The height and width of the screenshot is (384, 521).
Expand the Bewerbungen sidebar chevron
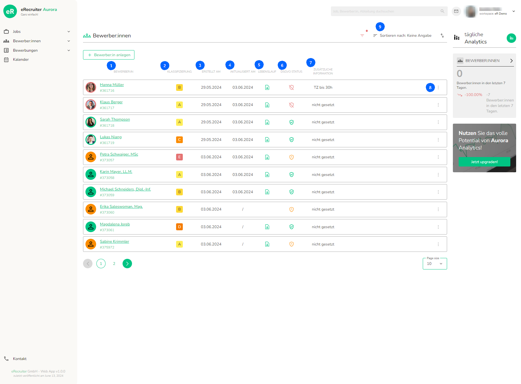point(69,50)
